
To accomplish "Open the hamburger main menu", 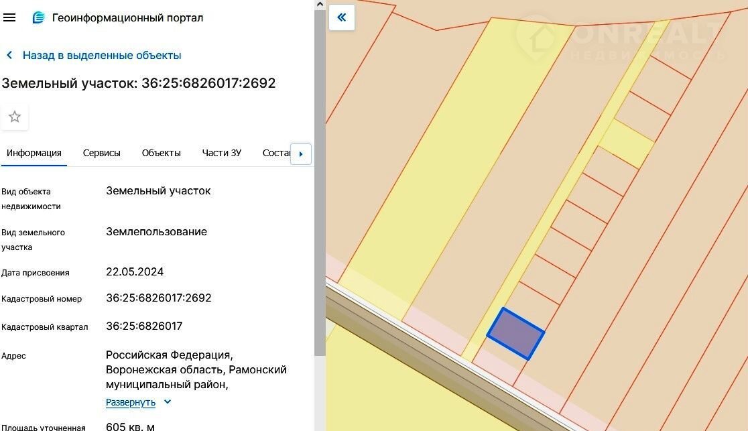I will coord(9,17).
